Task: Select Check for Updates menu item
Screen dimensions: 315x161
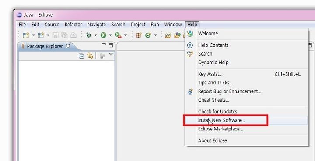Action: [246, 112]
